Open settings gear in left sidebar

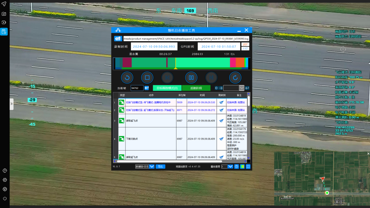[x=5, y=180]
